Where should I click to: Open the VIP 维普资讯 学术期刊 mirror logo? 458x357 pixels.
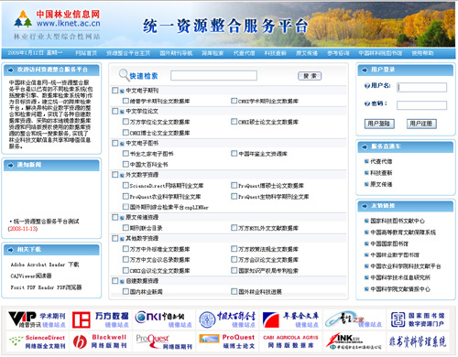click(x=38, y=319)
